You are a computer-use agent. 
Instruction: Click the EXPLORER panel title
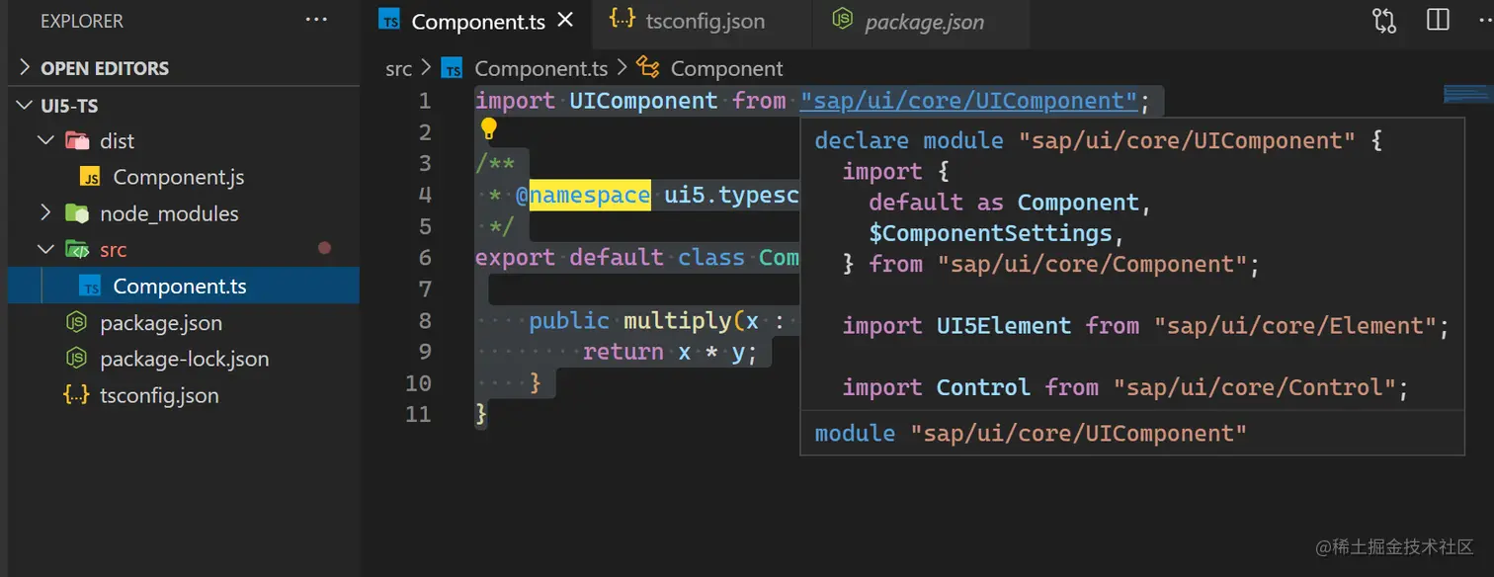click(82, 20)
